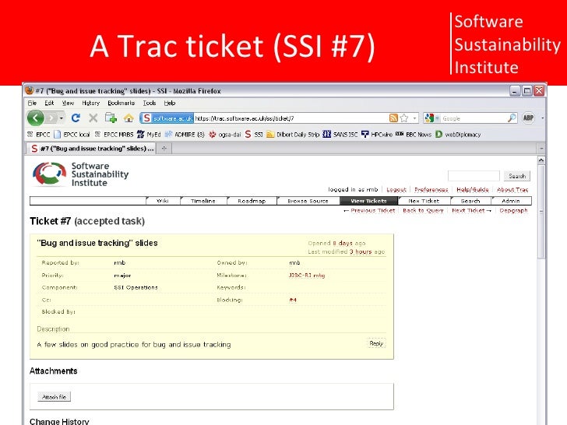Open the Dilbert Daily Strip feed bookmark
567x425 pixels.
pos(293,135)
